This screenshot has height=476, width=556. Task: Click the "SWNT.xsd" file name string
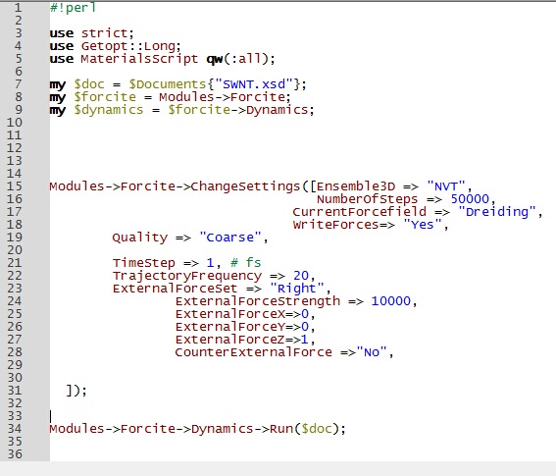click(254, 84)
